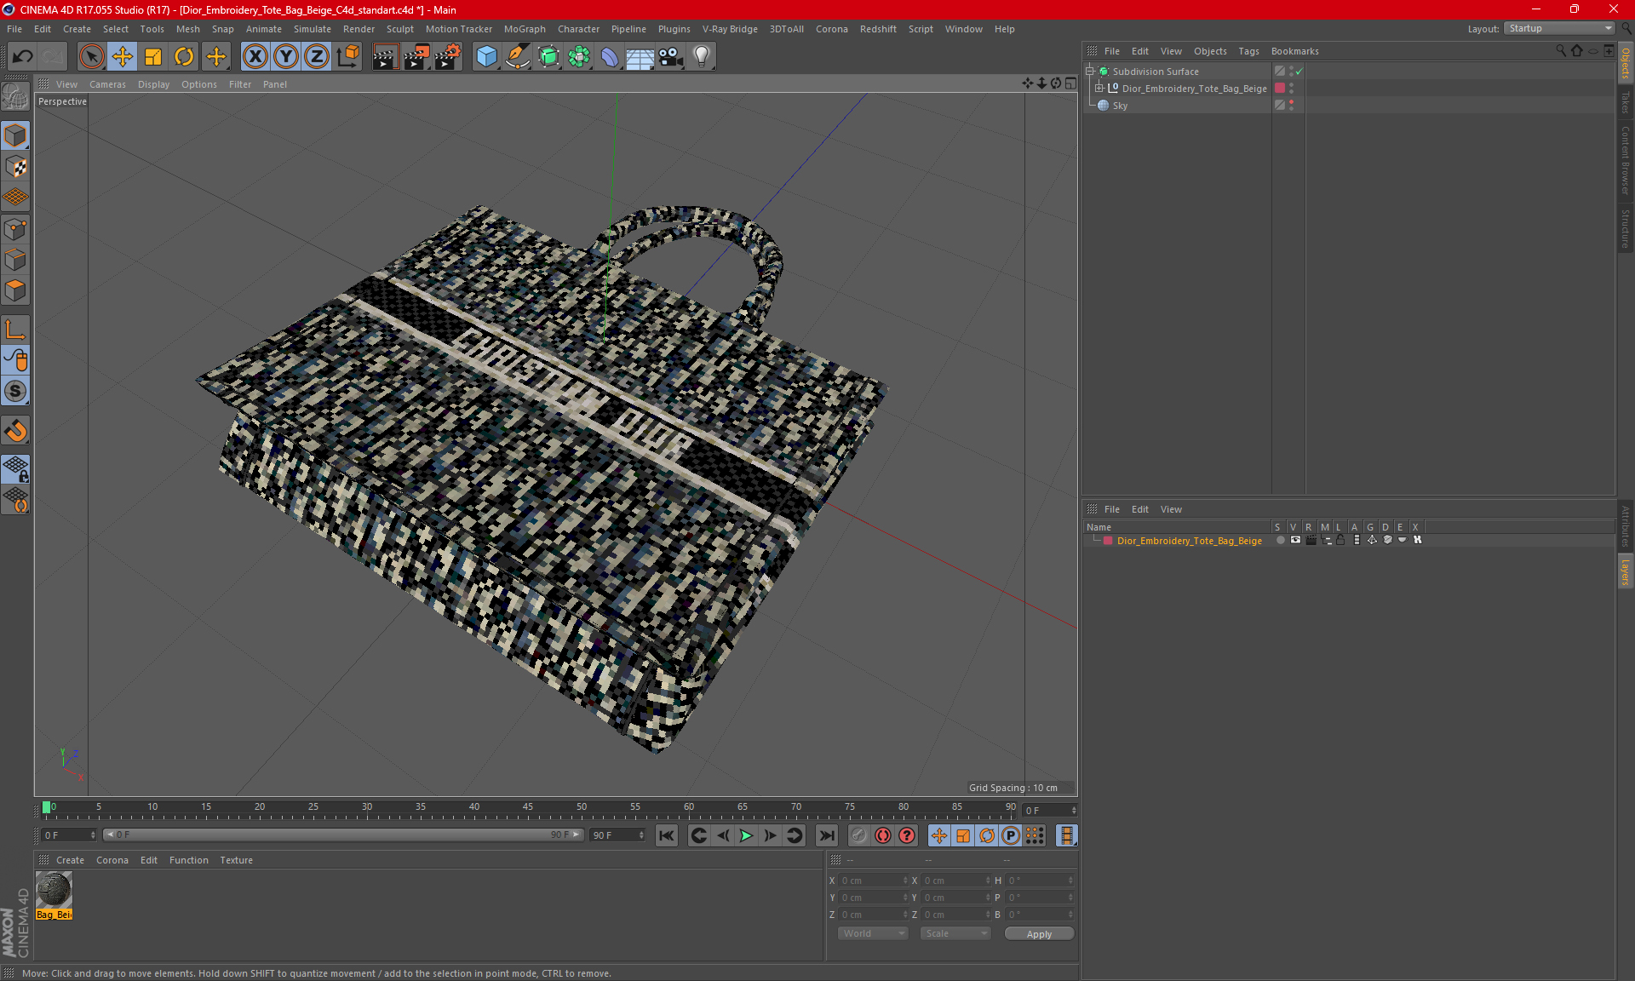Add a cube primitive object

[x=486, y=57]
